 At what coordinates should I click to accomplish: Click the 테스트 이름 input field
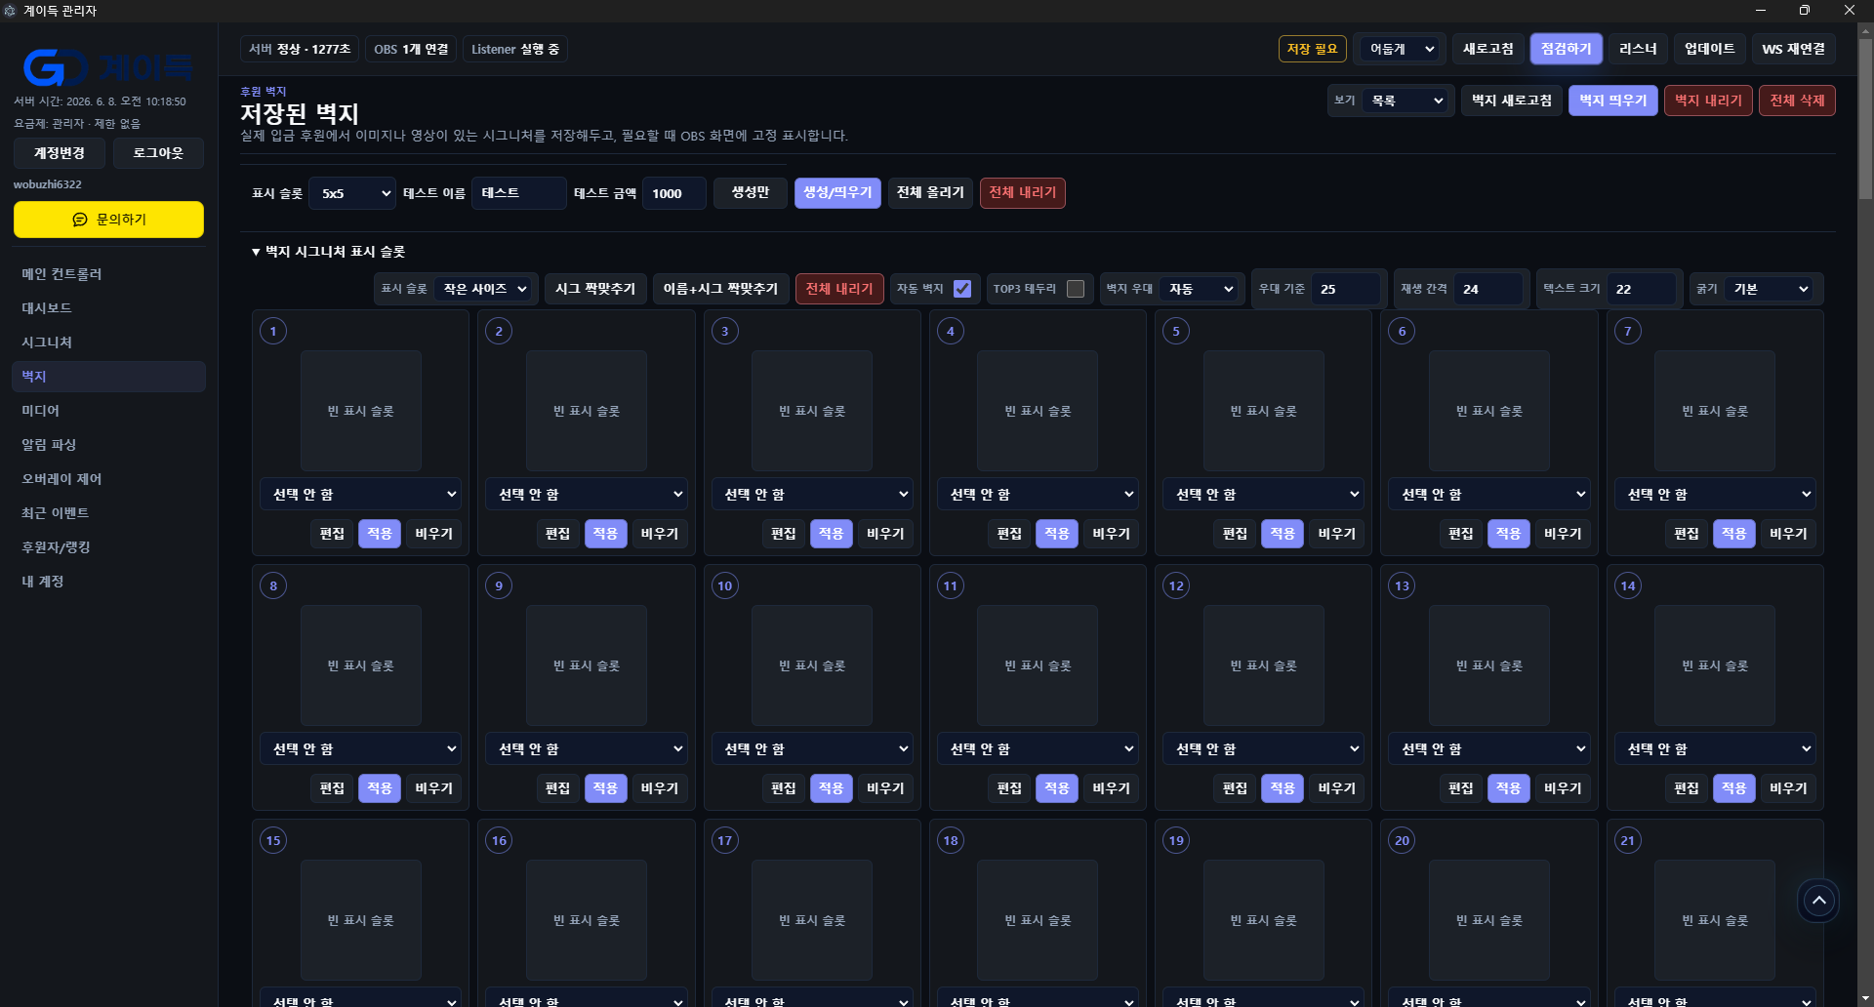coord(518,193)
